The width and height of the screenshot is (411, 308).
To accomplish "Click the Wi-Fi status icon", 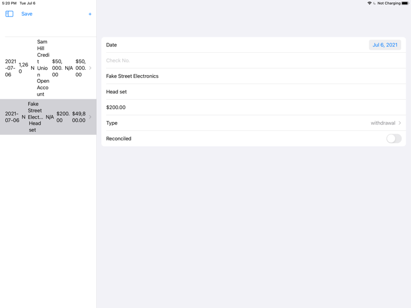I will tap(369, 4).
